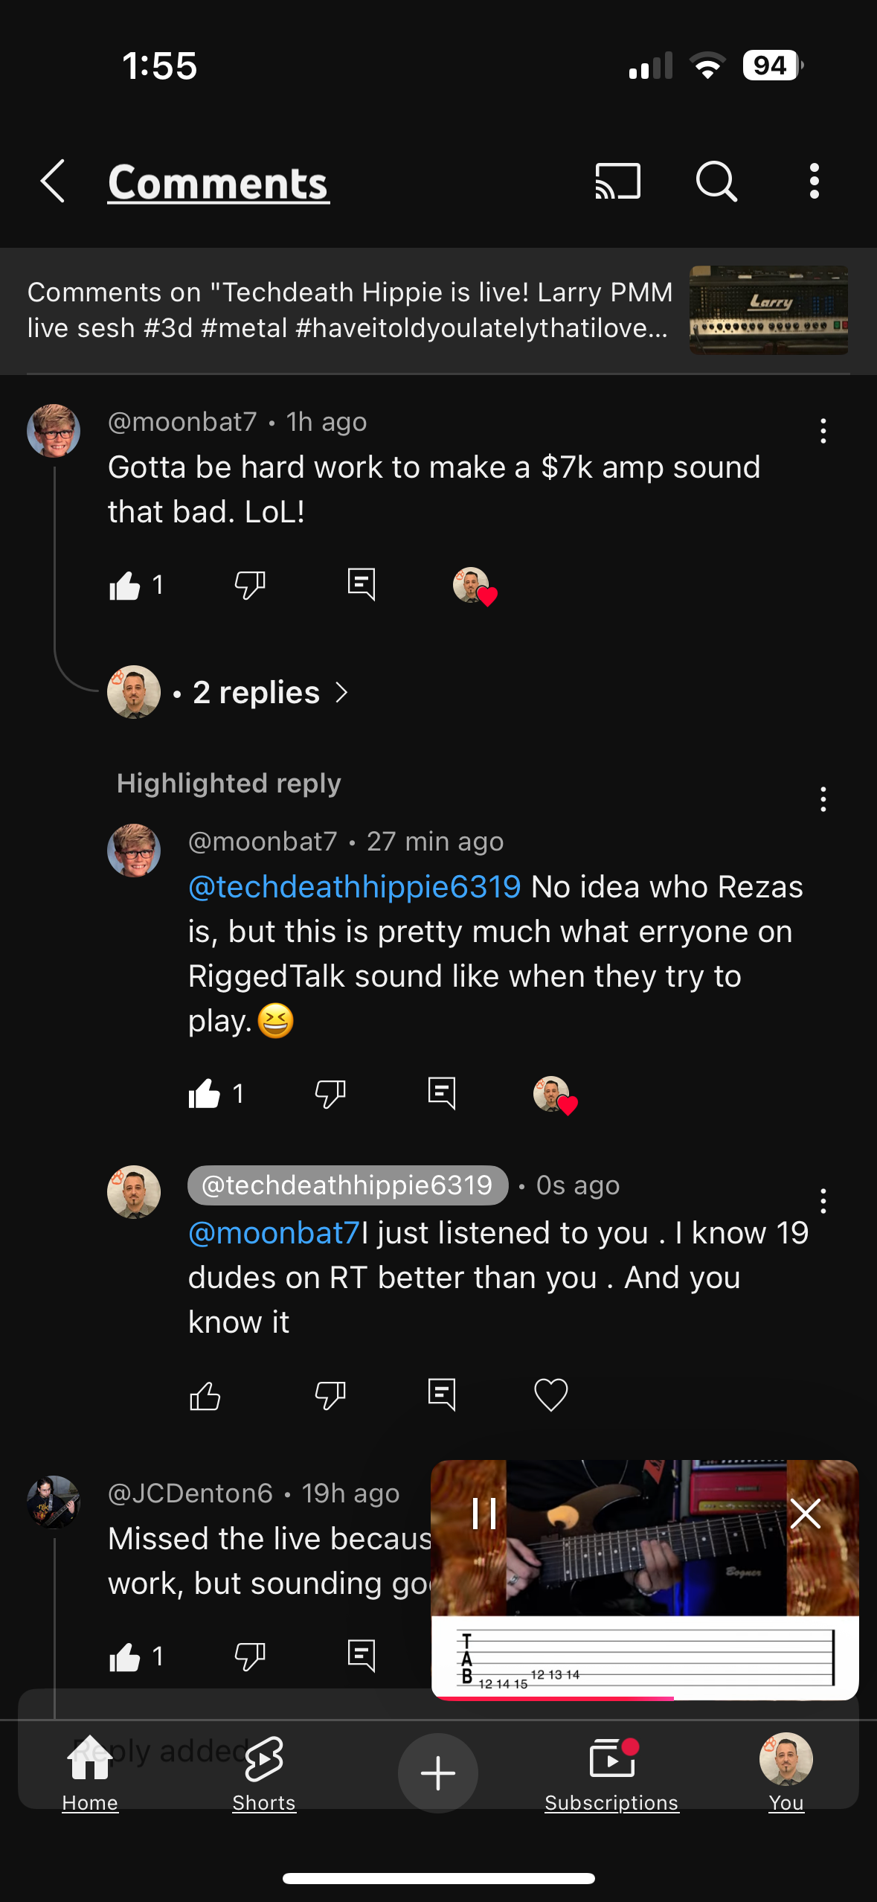877x1902 pixels.
Task: Like the techdeathhippie6319 reply
Action: click(205, 1395)
